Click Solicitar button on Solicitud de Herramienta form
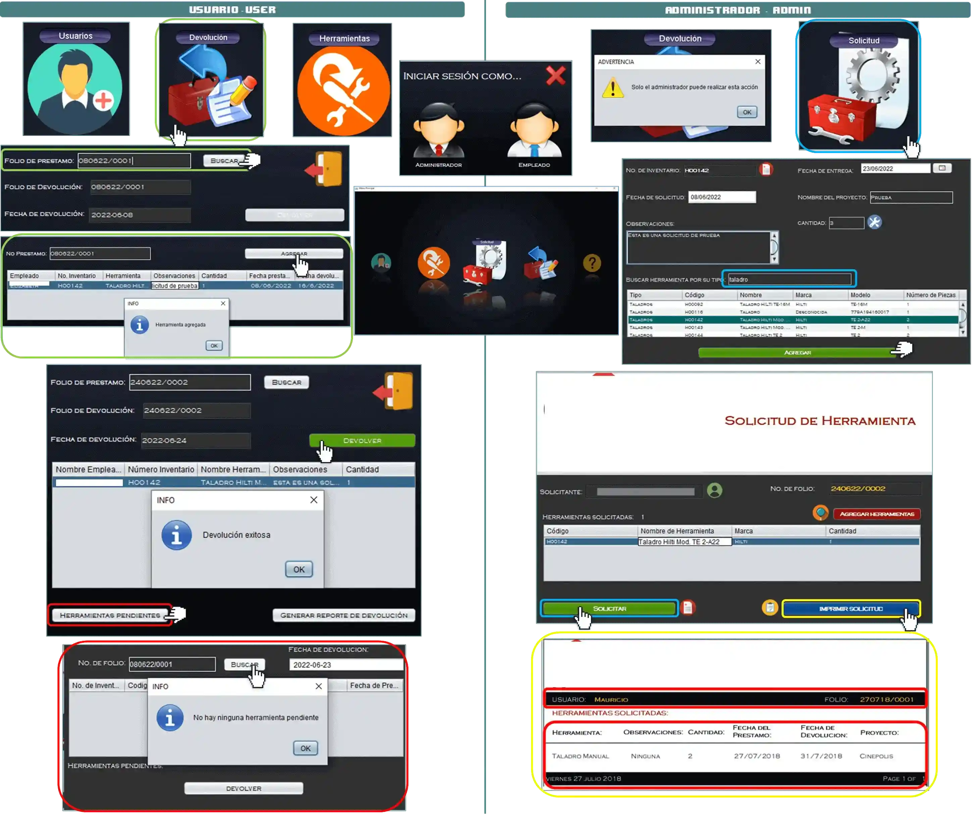 tap(609, 609)
